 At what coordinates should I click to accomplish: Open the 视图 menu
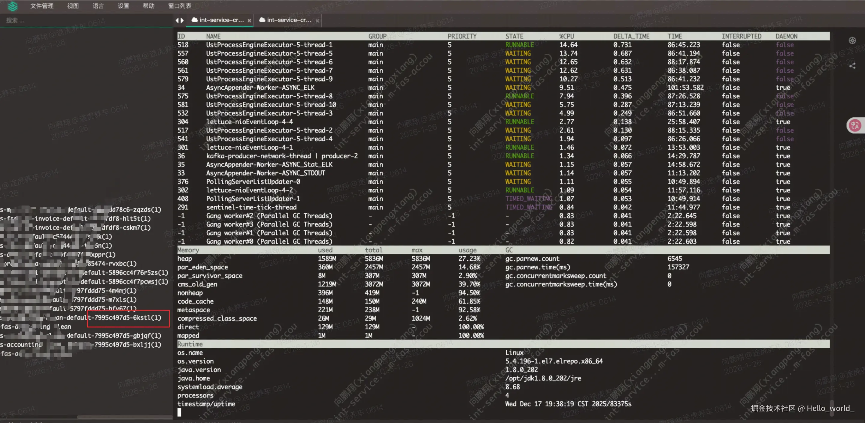tap(72, 6)
